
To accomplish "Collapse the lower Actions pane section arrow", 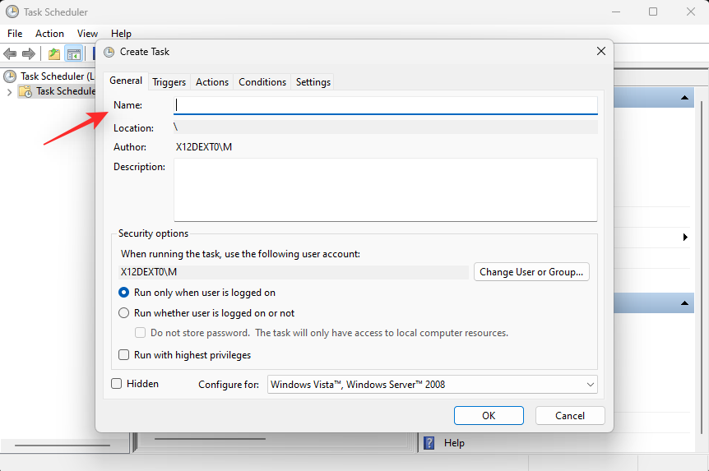I will point(684,303).
